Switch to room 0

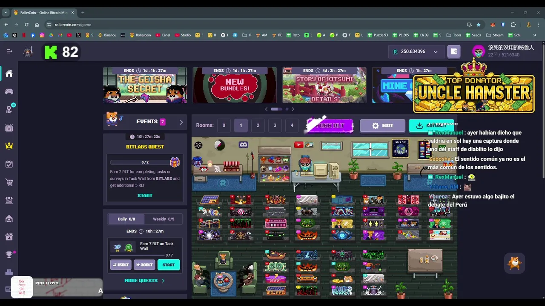click(224, 125)
